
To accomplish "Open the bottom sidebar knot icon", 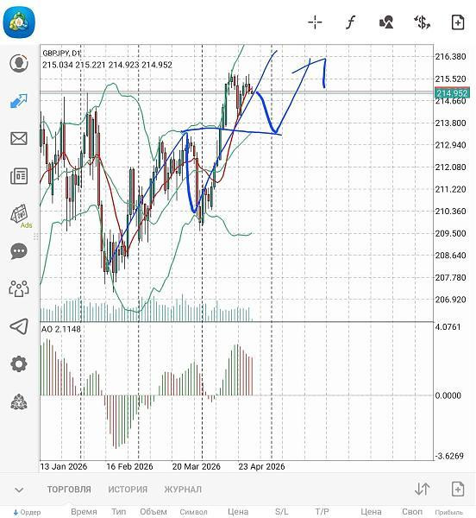I will pos(19,401).
